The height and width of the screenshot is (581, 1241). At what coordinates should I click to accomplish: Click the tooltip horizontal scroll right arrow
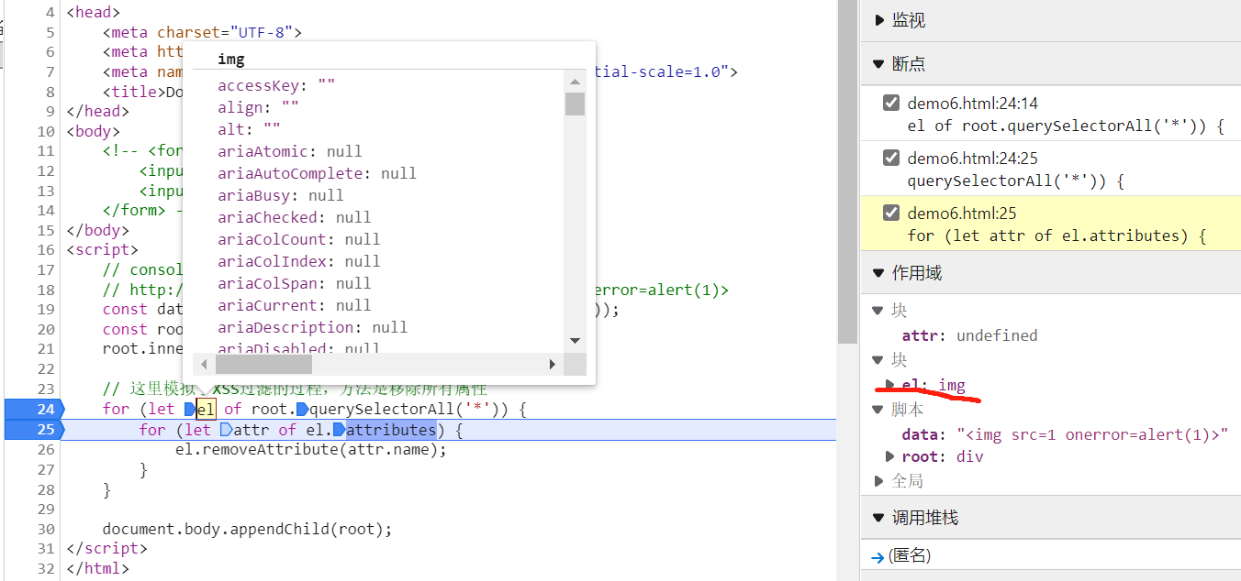click(x=553, y=365)
